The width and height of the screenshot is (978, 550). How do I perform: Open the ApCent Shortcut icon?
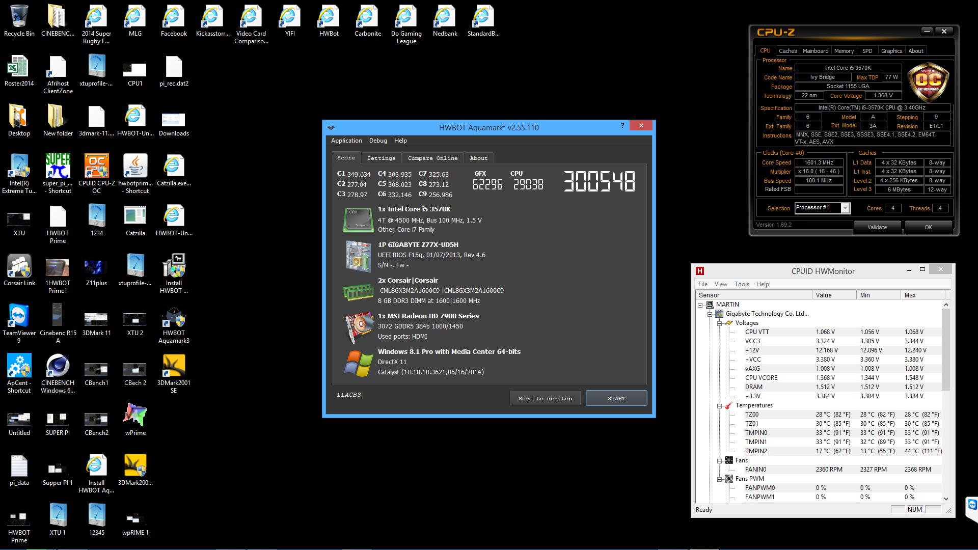(x=19, y=373)
